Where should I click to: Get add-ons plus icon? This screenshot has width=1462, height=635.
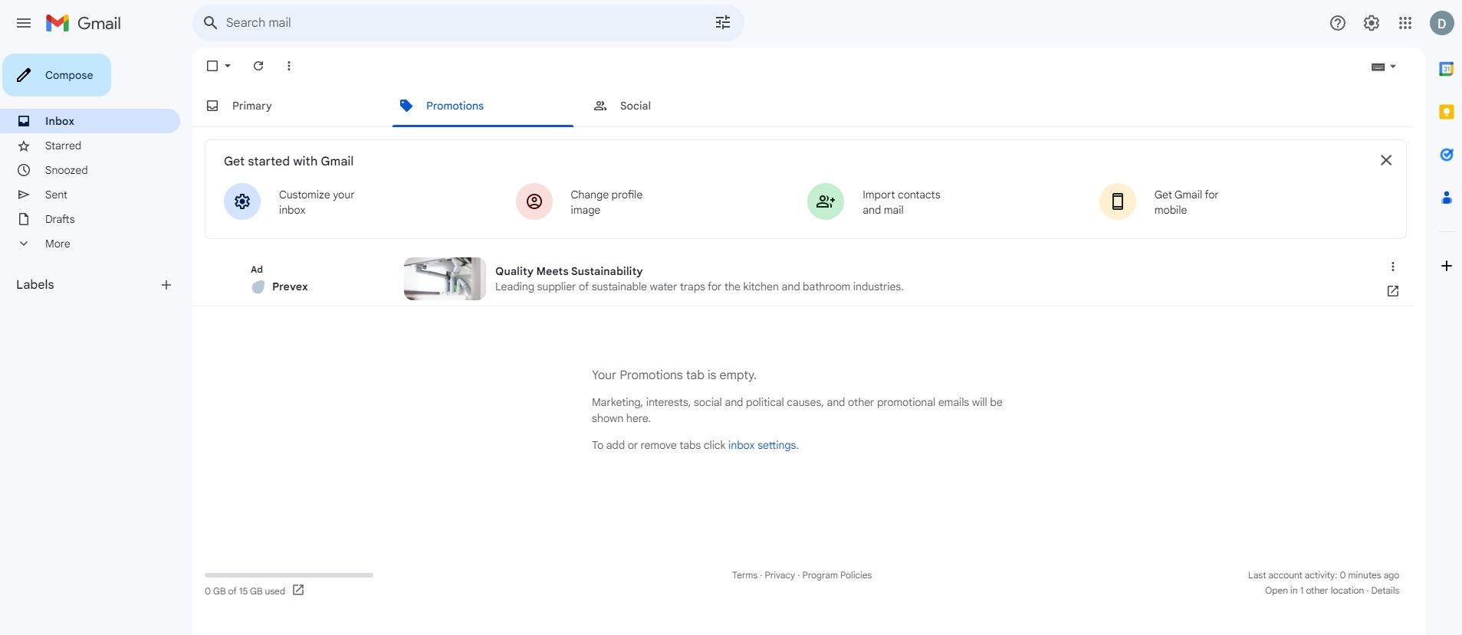click(1447, 266)
